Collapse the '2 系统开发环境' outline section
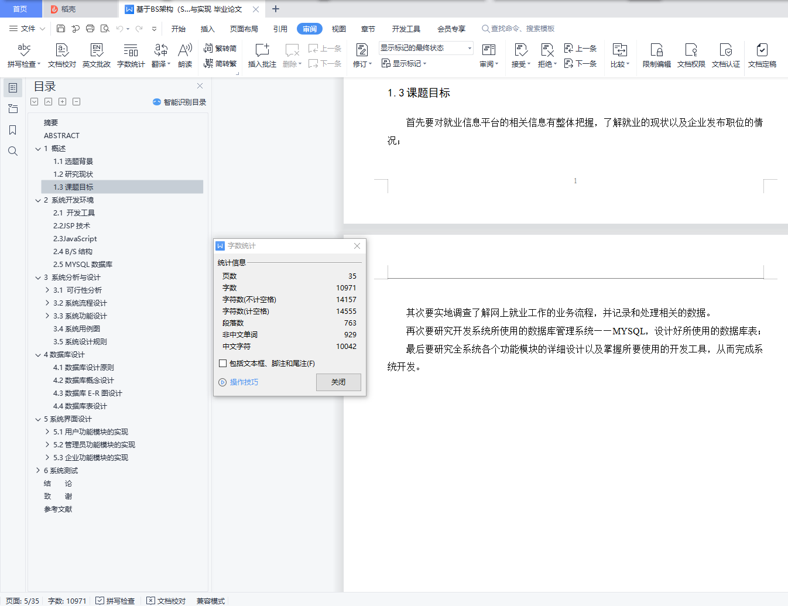Viewport: 788px width, 606px height. 38,200
